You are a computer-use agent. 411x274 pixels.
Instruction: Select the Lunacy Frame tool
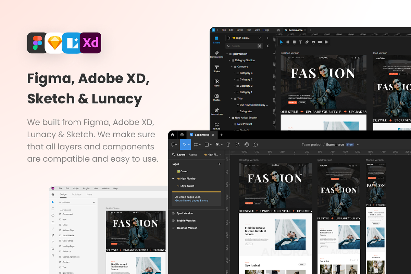click(288, 42)
